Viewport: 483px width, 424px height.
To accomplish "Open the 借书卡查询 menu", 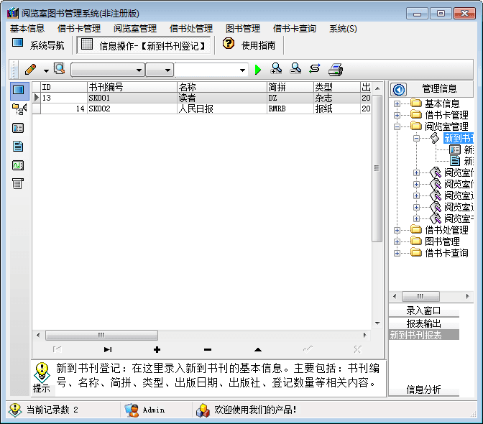I will (295, 28).
